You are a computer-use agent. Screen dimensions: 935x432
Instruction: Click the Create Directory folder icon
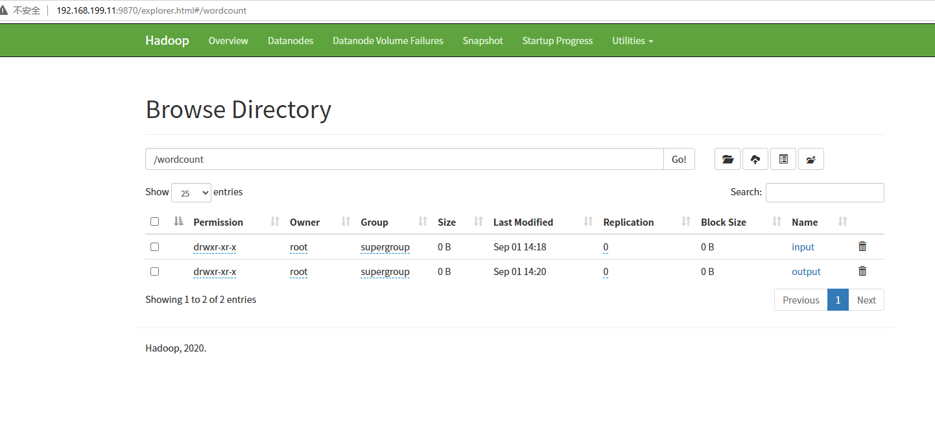click(727, 159)
